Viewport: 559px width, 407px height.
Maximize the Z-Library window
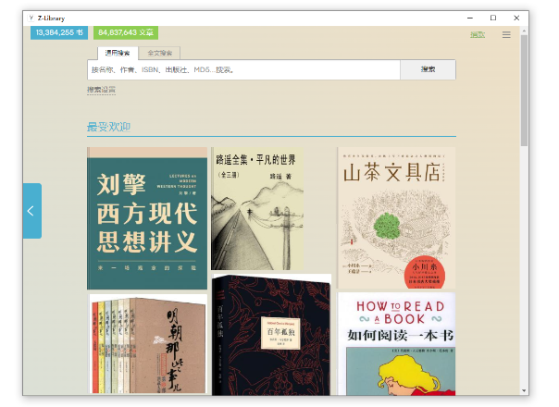click(x=493, y=18)
